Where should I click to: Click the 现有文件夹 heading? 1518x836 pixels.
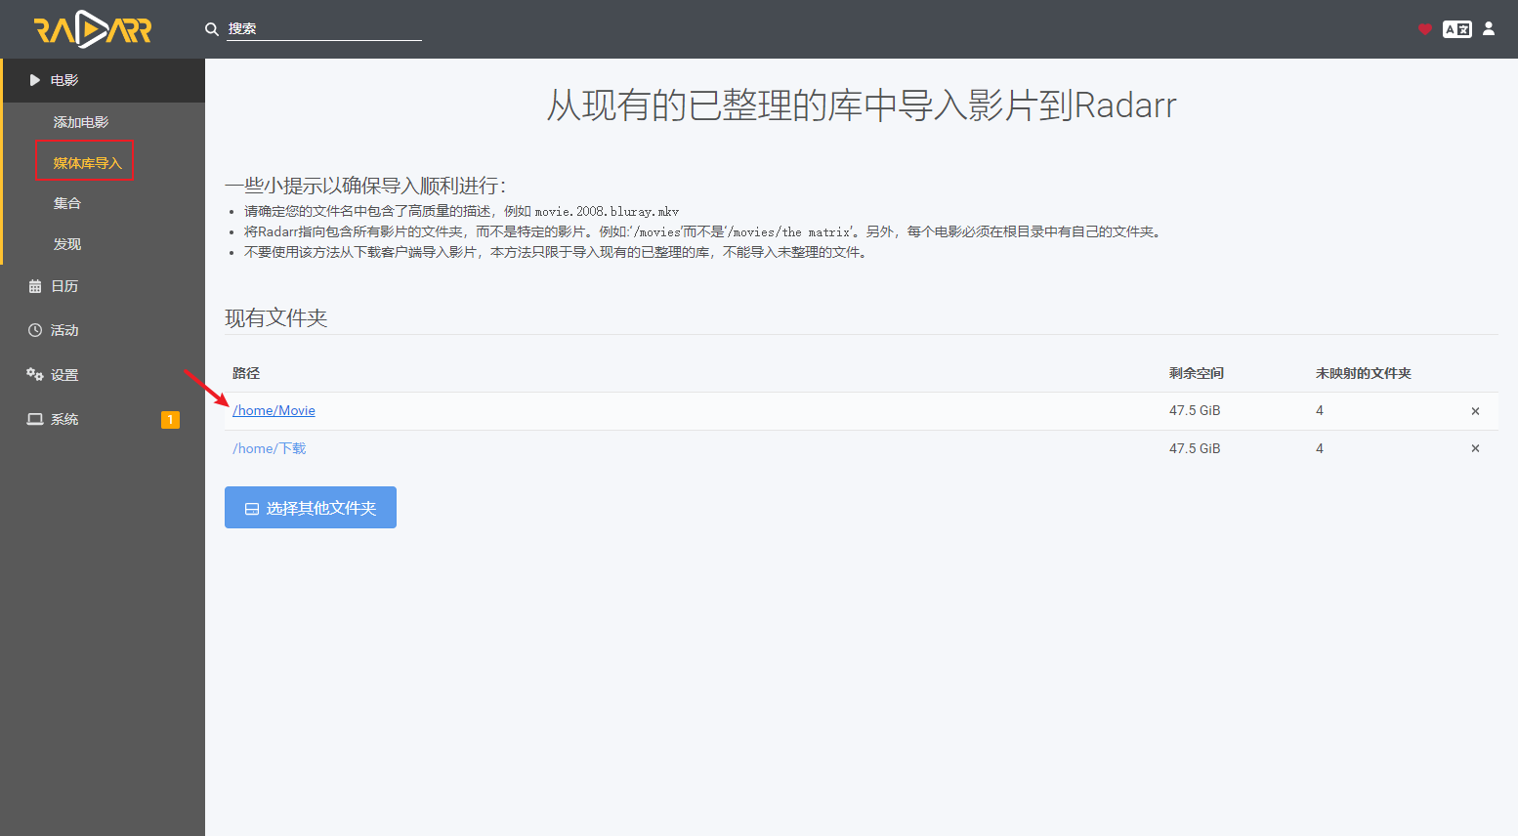276,318
